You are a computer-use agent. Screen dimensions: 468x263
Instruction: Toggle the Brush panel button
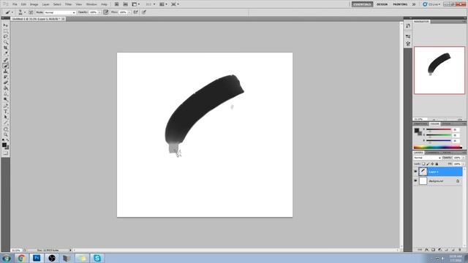(x=31, y=12)
